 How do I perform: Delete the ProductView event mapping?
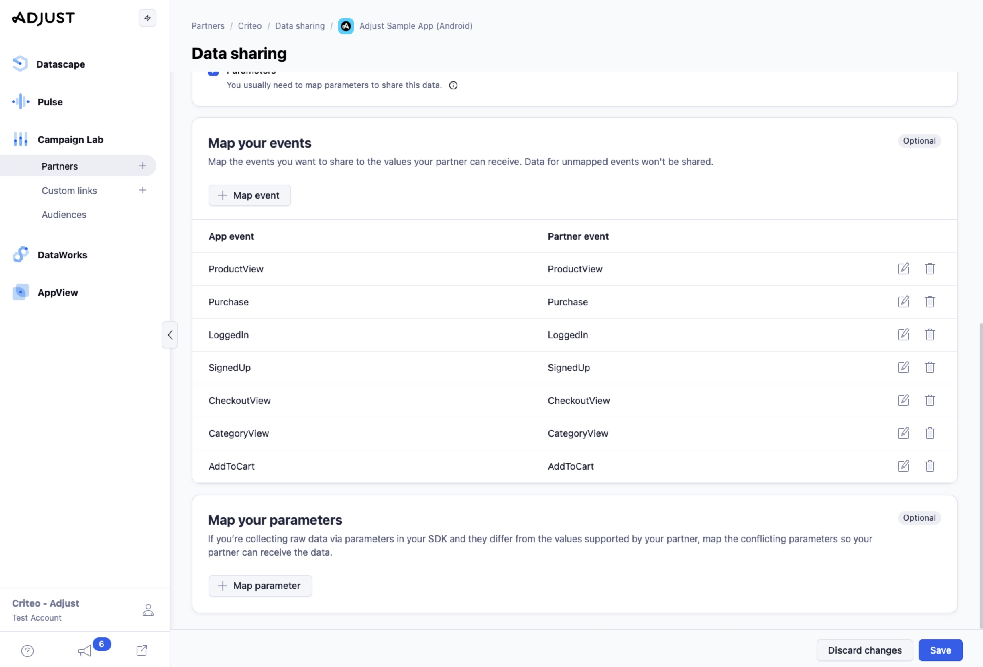(x=930, y=269)
